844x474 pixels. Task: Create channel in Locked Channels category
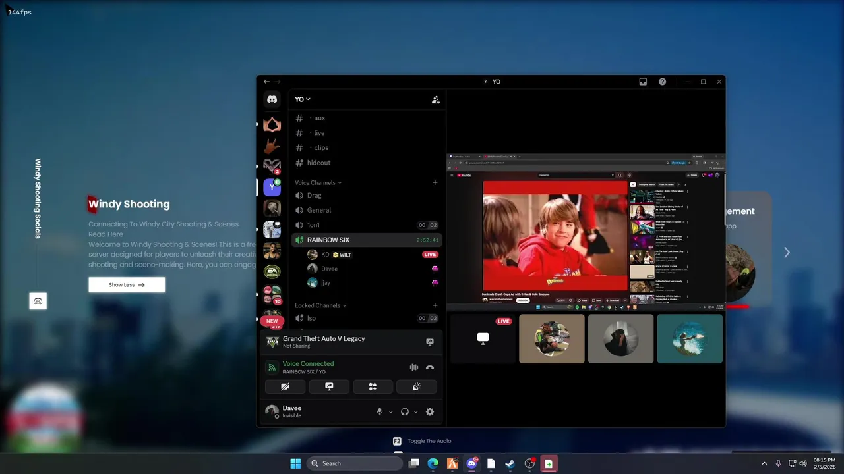click(x=435, y=305)
